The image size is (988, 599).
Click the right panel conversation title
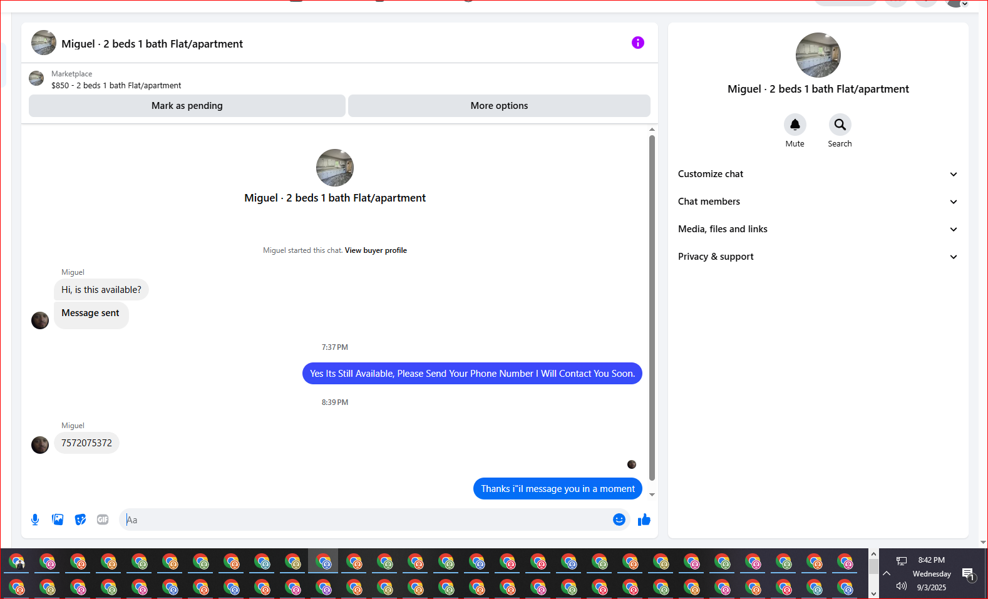click(818, 89)
